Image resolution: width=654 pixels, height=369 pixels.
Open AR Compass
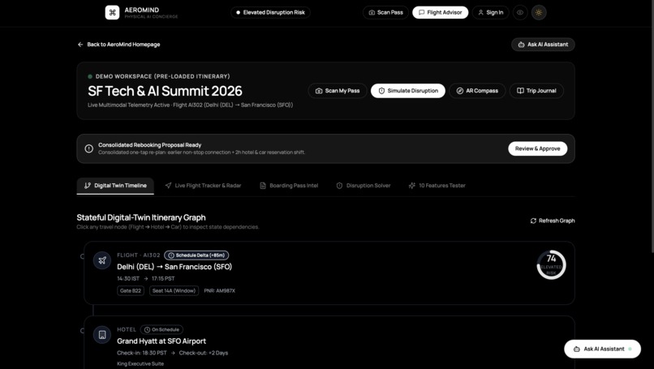[477, 91]
